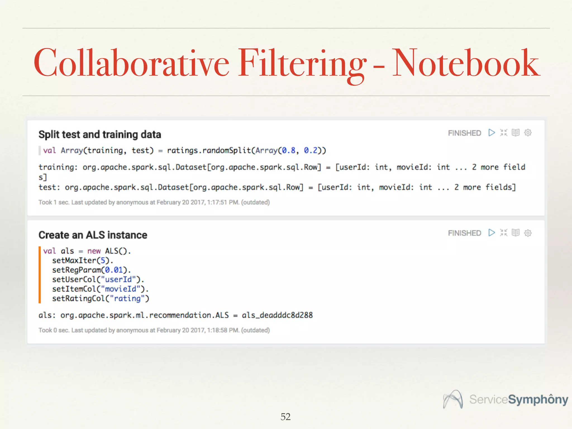This screenshot has height=429, width=572.
Task: Click the setRatingCol("rating") code line
Action: click(101, 299)
